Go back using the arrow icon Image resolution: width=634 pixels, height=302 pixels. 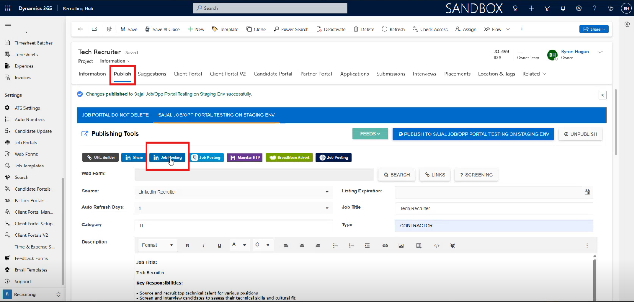[x=80, y=29]
